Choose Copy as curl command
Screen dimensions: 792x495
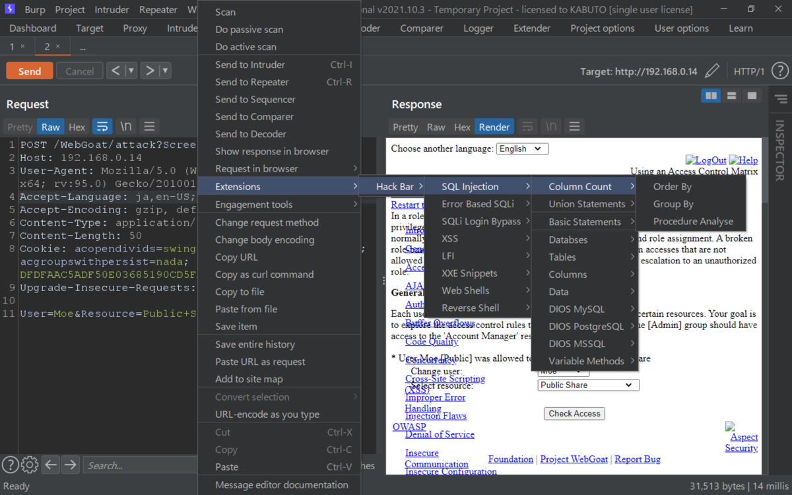(x=279, y=275)
